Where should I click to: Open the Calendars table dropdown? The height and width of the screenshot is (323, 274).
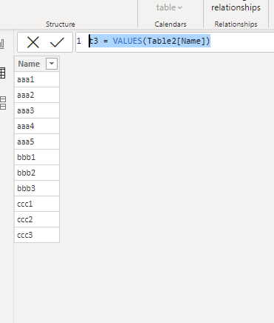[169, 7]
